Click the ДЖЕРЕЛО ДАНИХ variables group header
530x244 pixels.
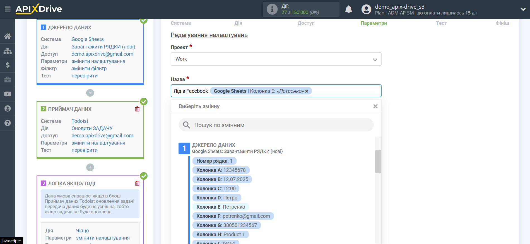tap(213, 145)
